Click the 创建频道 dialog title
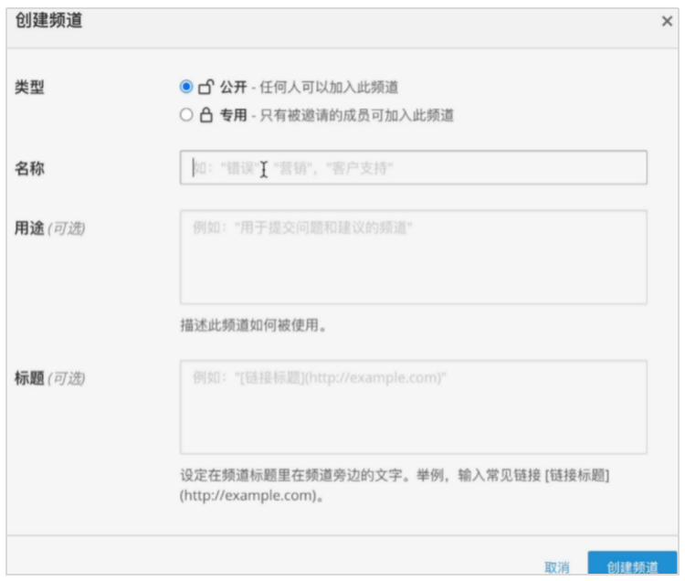 [49, 21]
